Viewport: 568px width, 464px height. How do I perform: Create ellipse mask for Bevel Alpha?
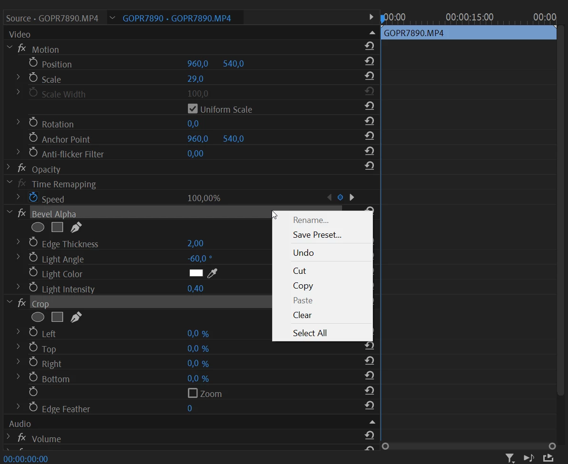[x=38, y=227]
